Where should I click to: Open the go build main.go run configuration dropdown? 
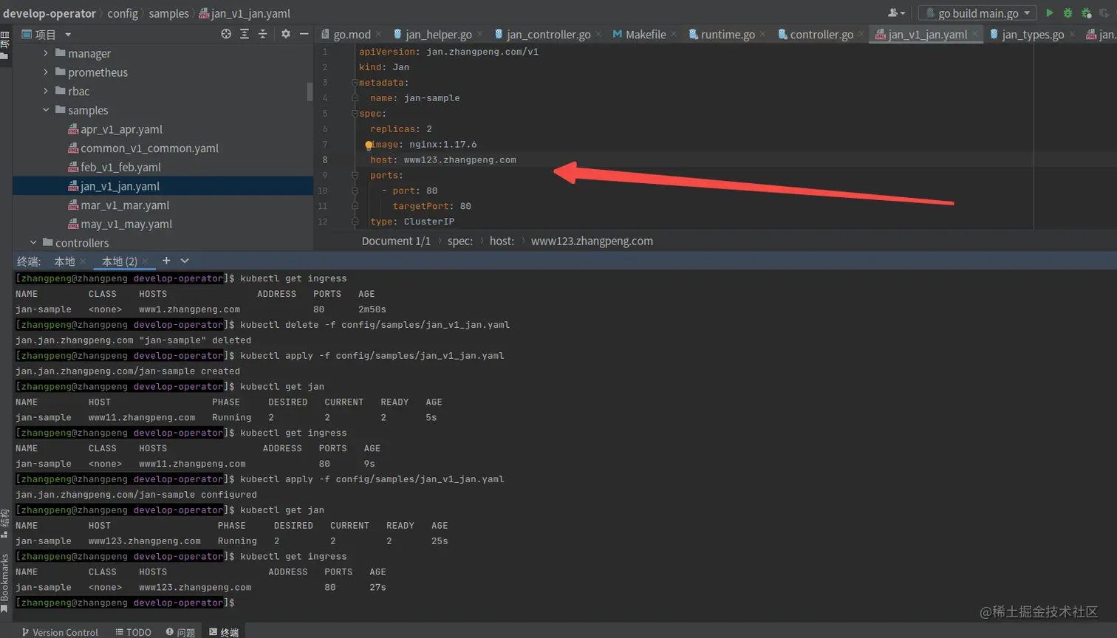(977, 13)
